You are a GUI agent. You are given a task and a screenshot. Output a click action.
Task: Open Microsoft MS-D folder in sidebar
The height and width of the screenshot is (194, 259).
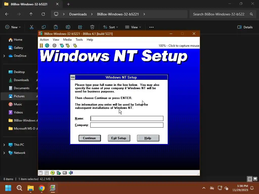click(25, 129)
